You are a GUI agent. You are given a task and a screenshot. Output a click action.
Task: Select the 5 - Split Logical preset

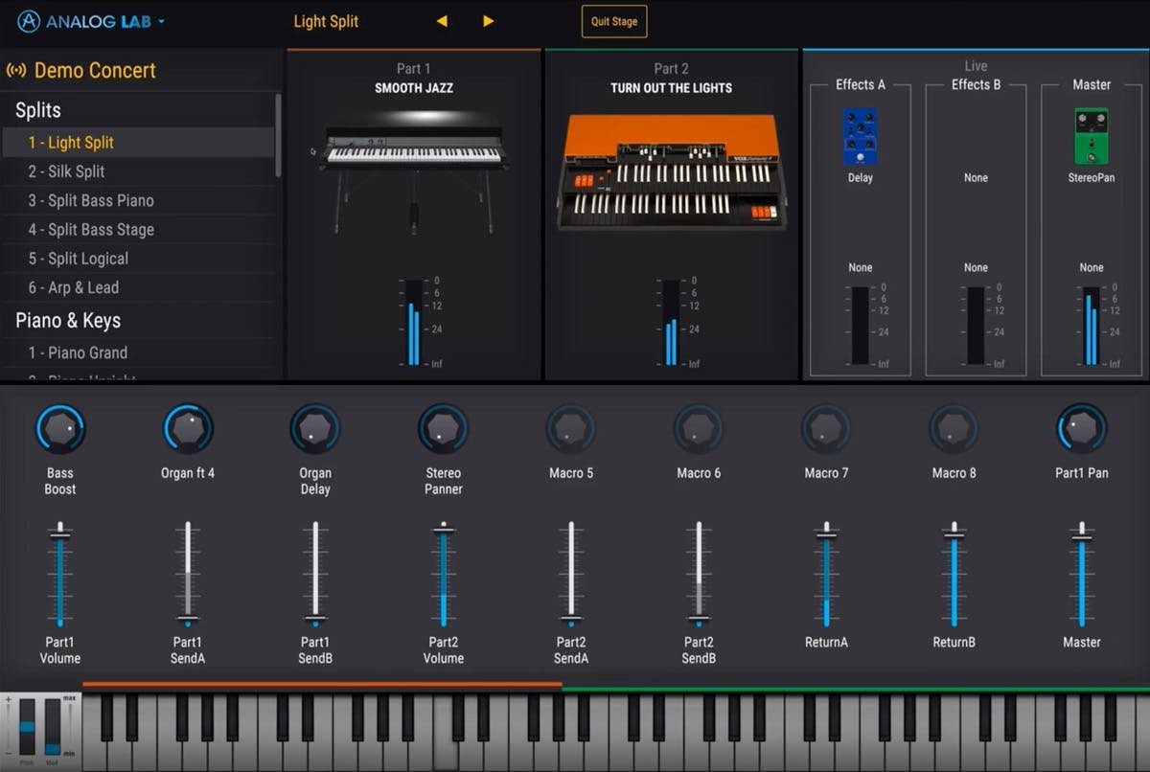click(x=138, y=259)
